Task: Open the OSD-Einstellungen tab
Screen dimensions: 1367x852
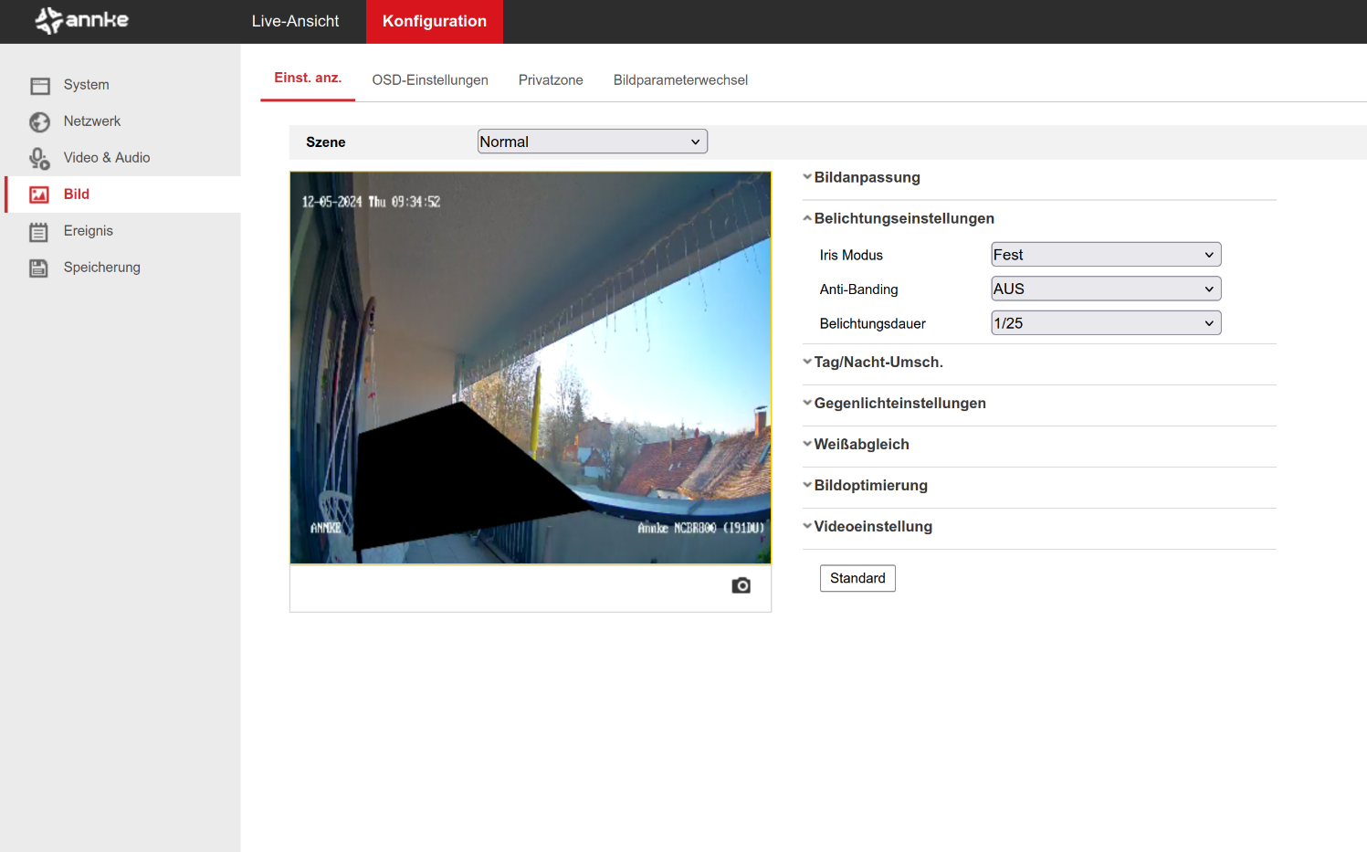Action: click(x=430, y=80)
